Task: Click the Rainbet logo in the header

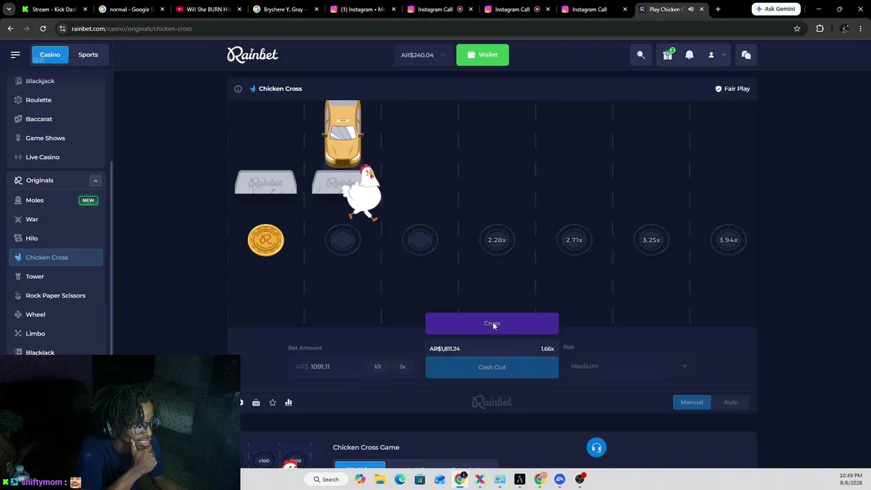Action: click(x=252, y=54)
